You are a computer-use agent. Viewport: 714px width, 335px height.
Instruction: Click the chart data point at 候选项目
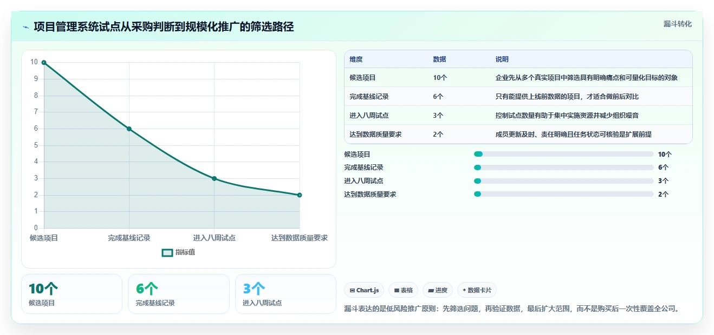coord(44,63)
